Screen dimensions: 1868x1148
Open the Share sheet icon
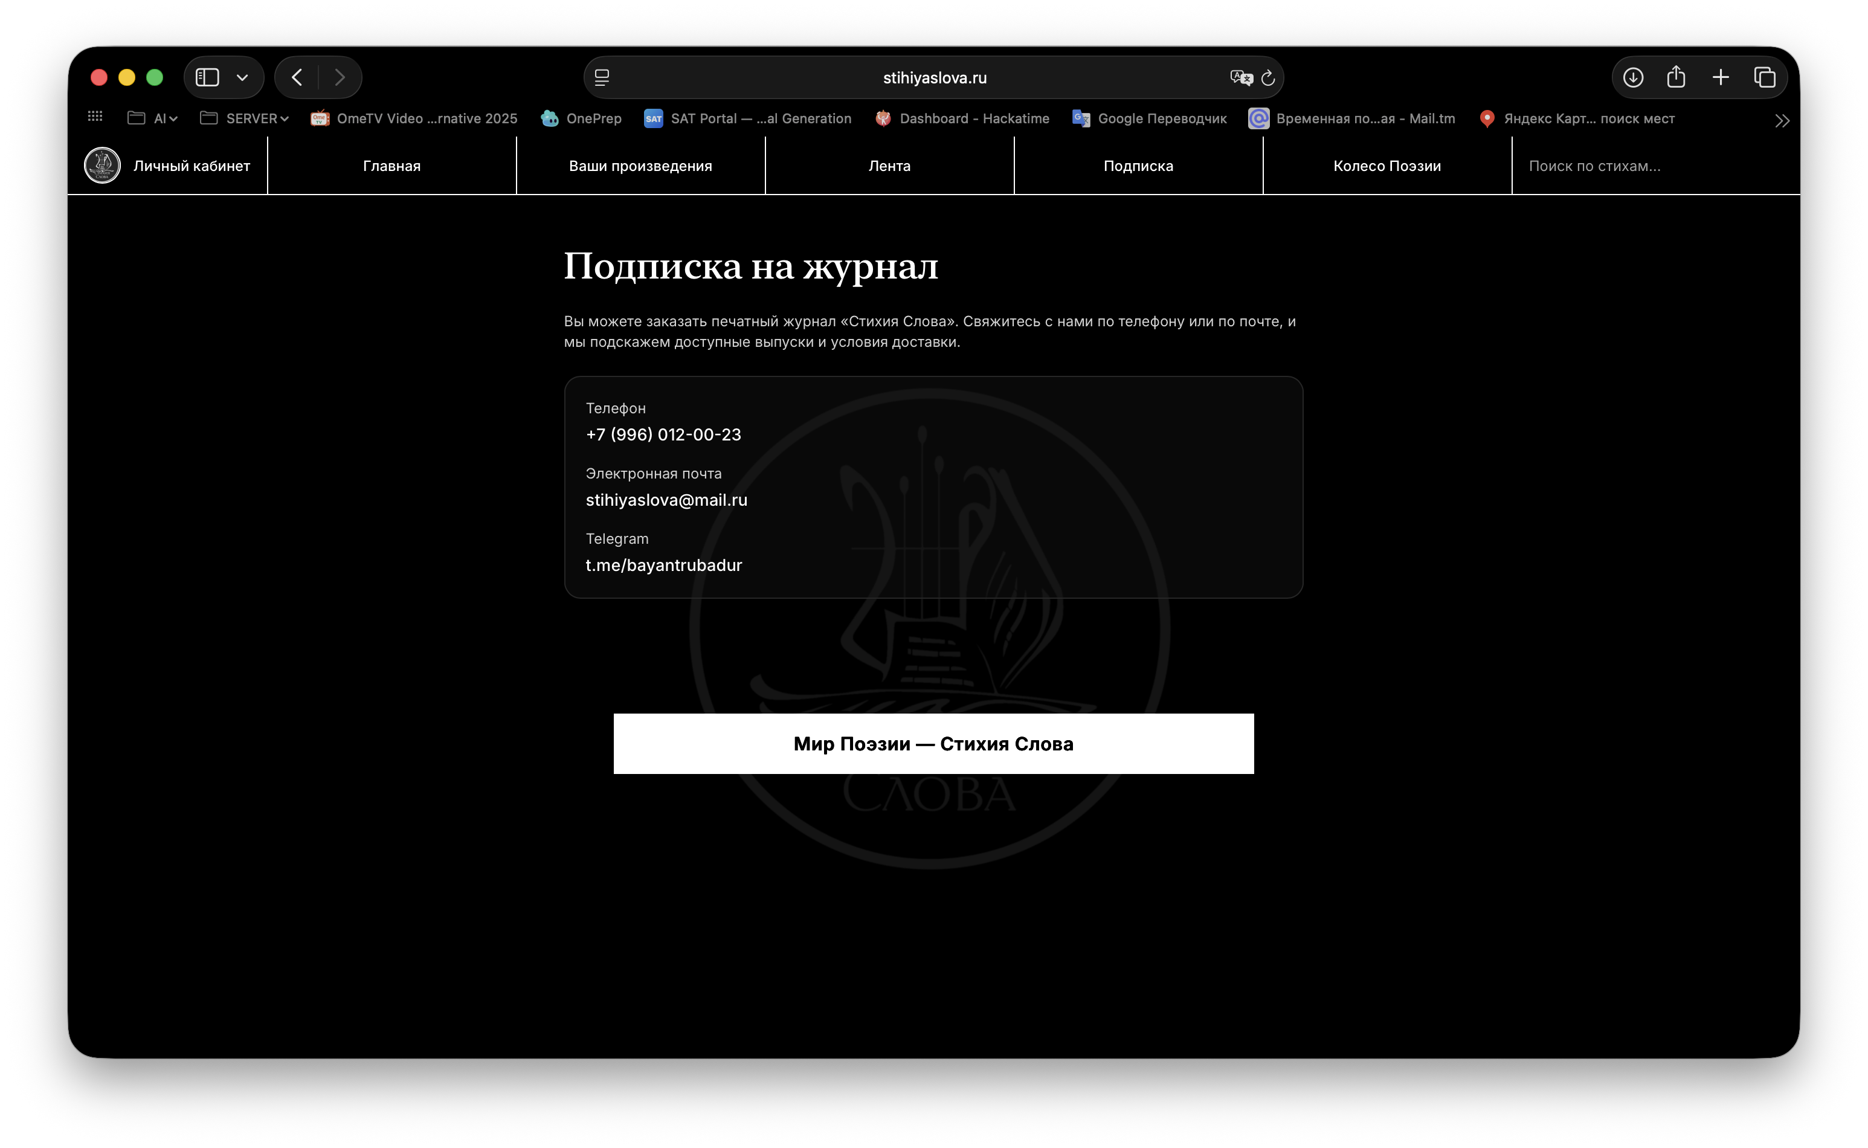[x=1676, y=77]
